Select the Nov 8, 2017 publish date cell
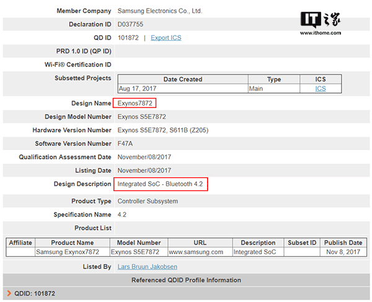Screen dimensions: 372x302 click(x=343, y=252)
